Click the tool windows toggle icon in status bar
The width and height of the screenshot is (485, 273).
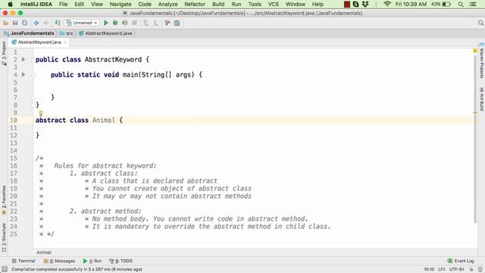click(x=5, y=269)
